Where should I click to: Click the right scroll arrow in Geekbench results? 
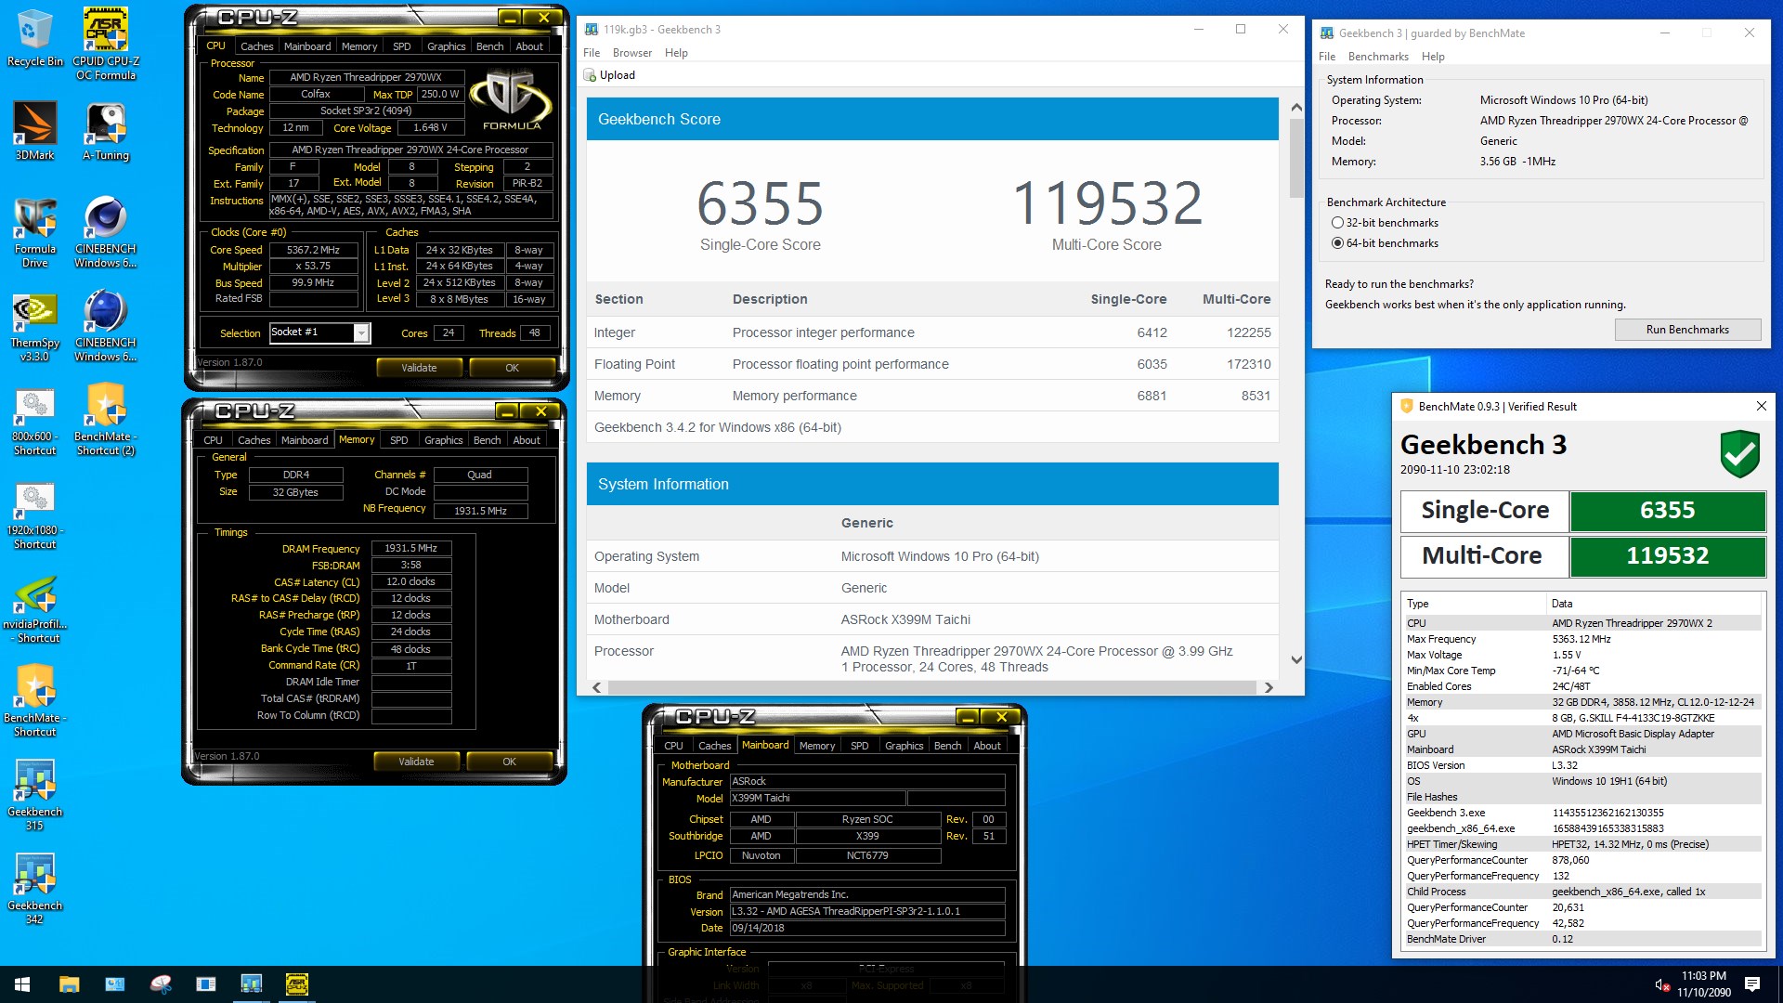[x=1269, y=687]
